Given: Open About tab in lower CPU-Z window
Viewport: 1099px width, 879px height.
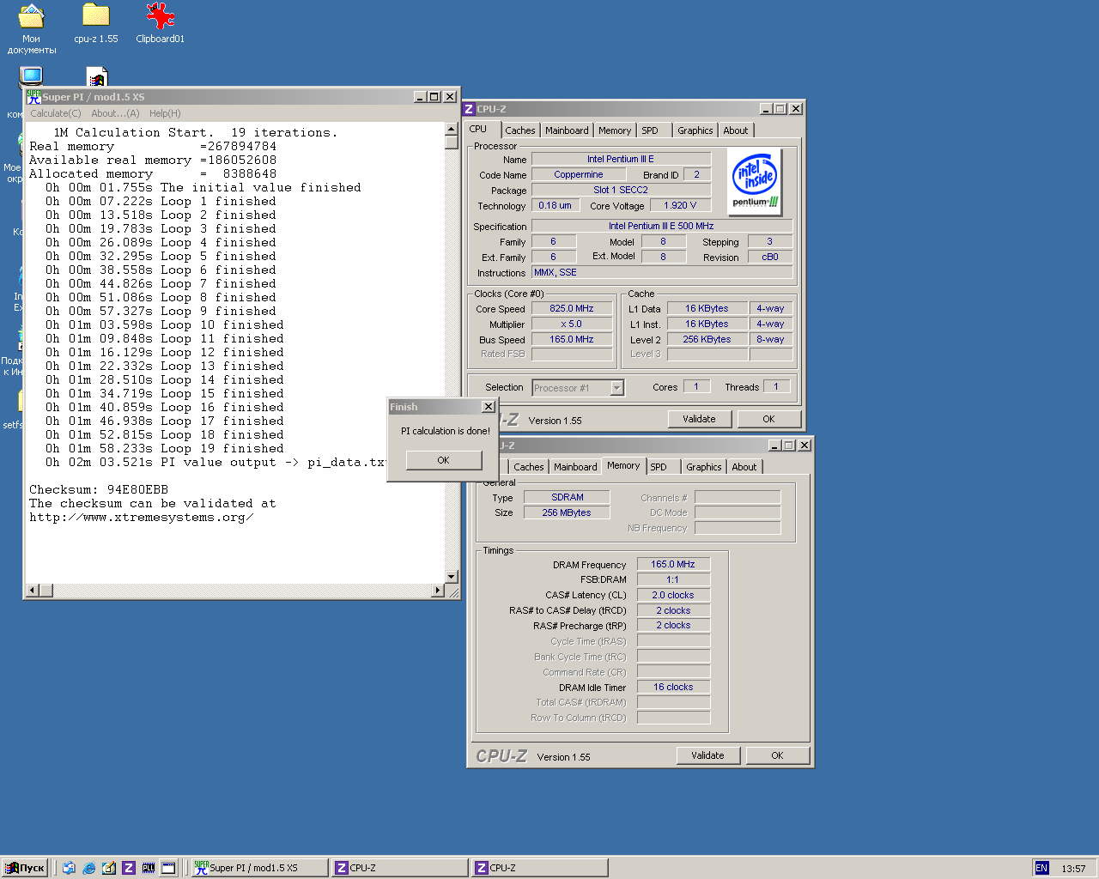Looking at the screenshot, I should tap(744, 467).
